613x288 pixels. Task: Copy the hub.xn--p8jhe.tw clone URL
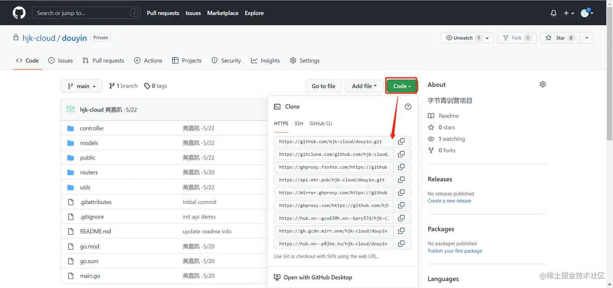point(401,244)
